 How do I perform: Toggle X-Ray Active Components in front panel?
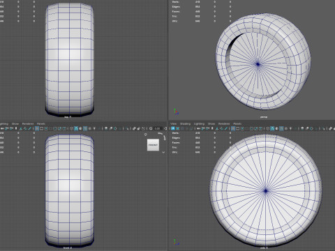tap(139, 128)
